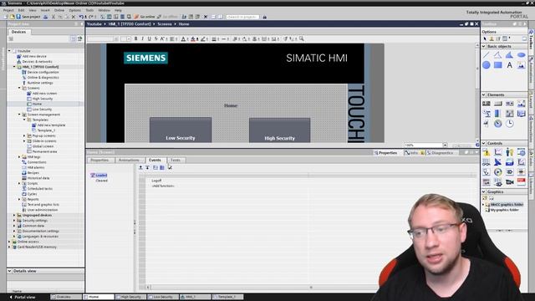Collapse the Screens tree node

(19, 88)
